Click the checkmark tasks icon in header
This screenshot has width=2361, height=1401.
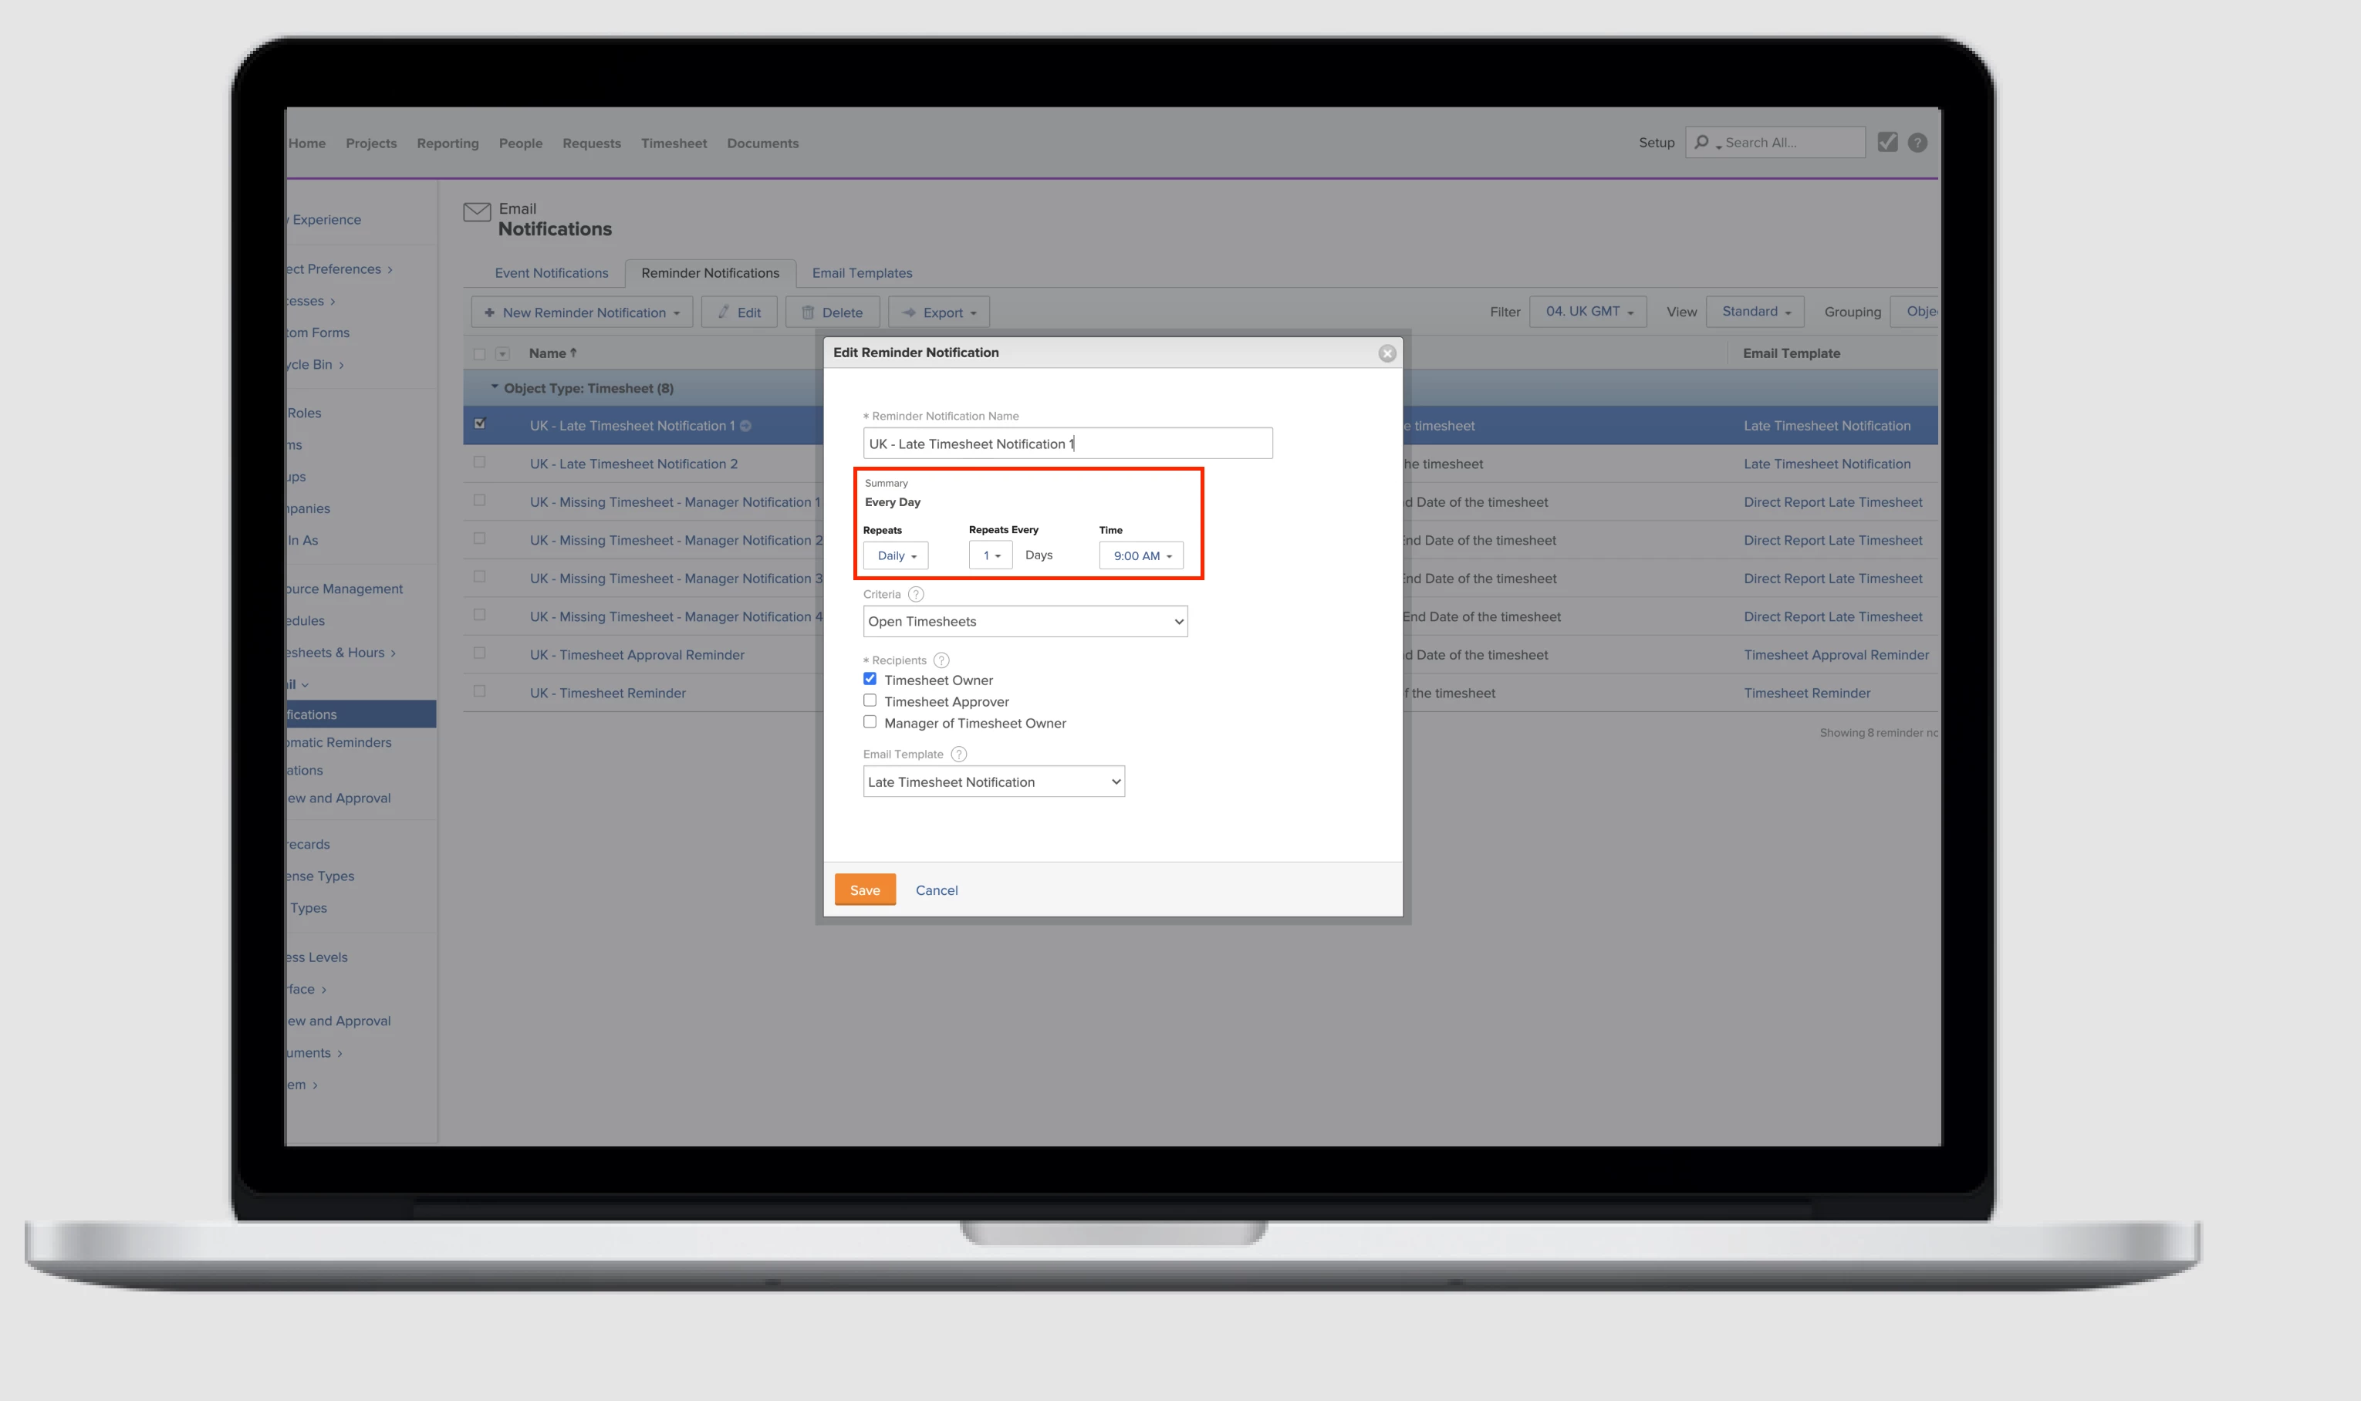tap(1887, 143)
